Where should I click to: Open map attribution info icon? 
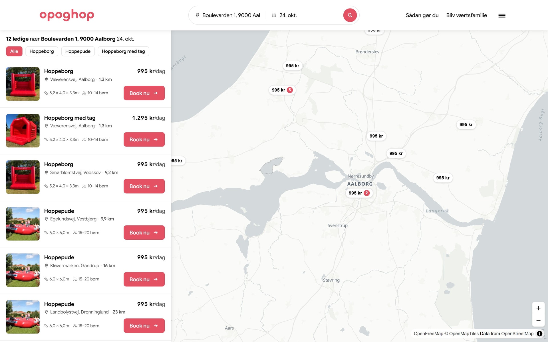(539, 333)
